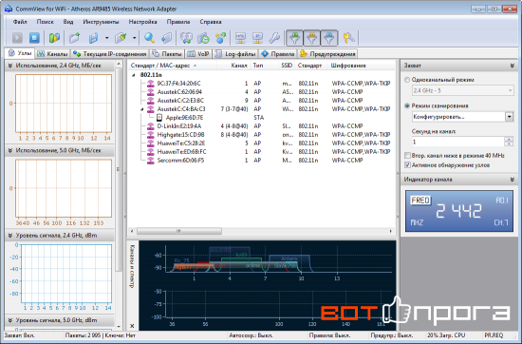Collapse the Индикатор канала panel
Screen dimensions: 522x344
(x=512, y=180)
